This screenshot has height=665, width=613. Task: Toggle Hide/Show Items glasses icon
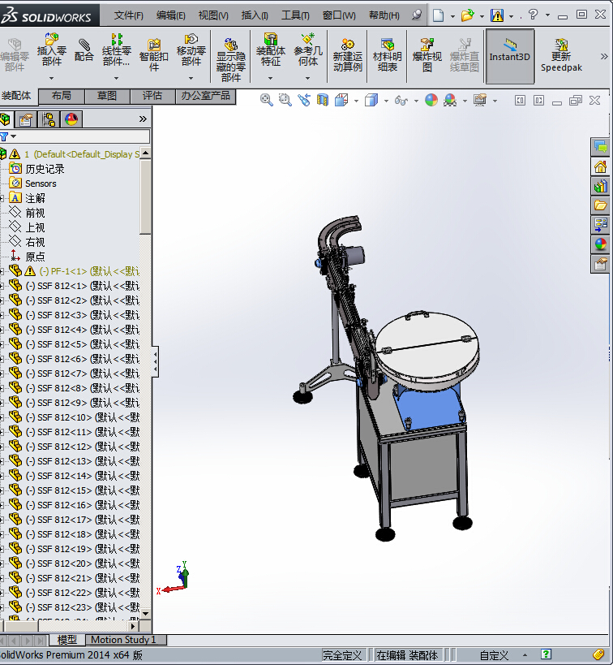[401, 100]
